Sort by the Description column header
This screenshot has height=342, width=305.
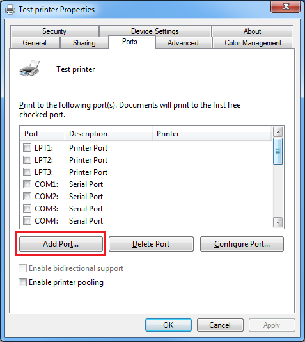point(109,133)
